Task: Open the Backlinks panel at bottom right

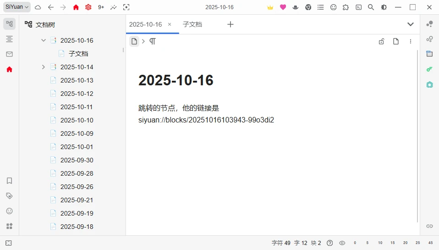Action: click(x=429, y=226)
